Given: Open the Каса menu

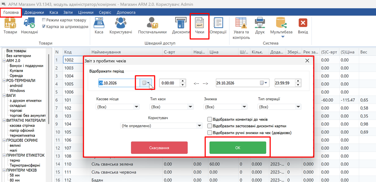Looking at the screenshot, I should pos(54,12).
